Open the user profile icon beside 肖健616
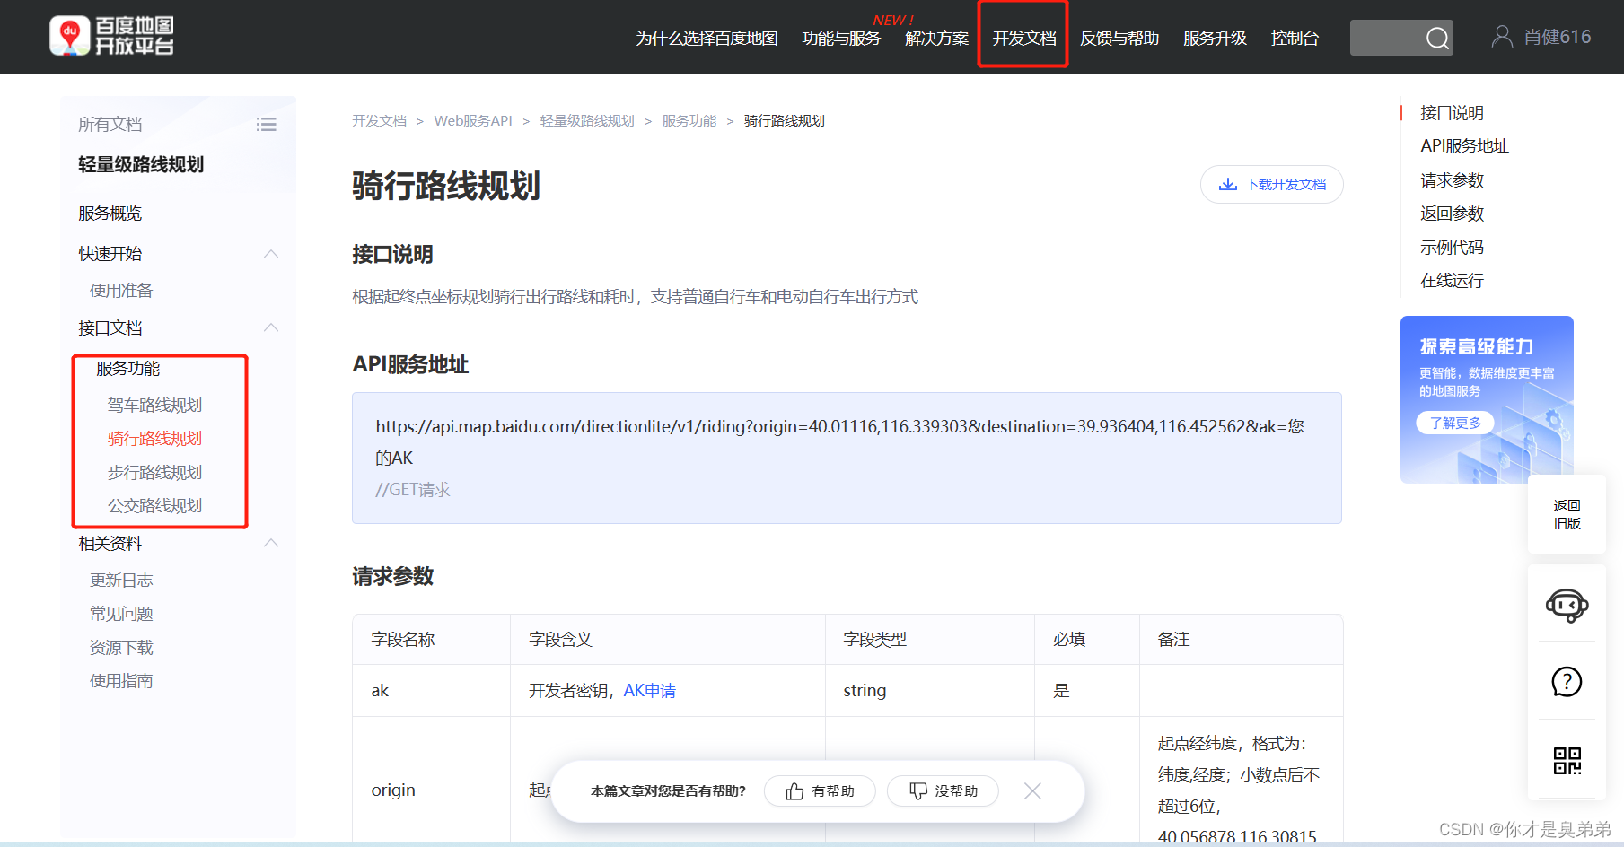The image size is (1624, 847). [1501, 36]
